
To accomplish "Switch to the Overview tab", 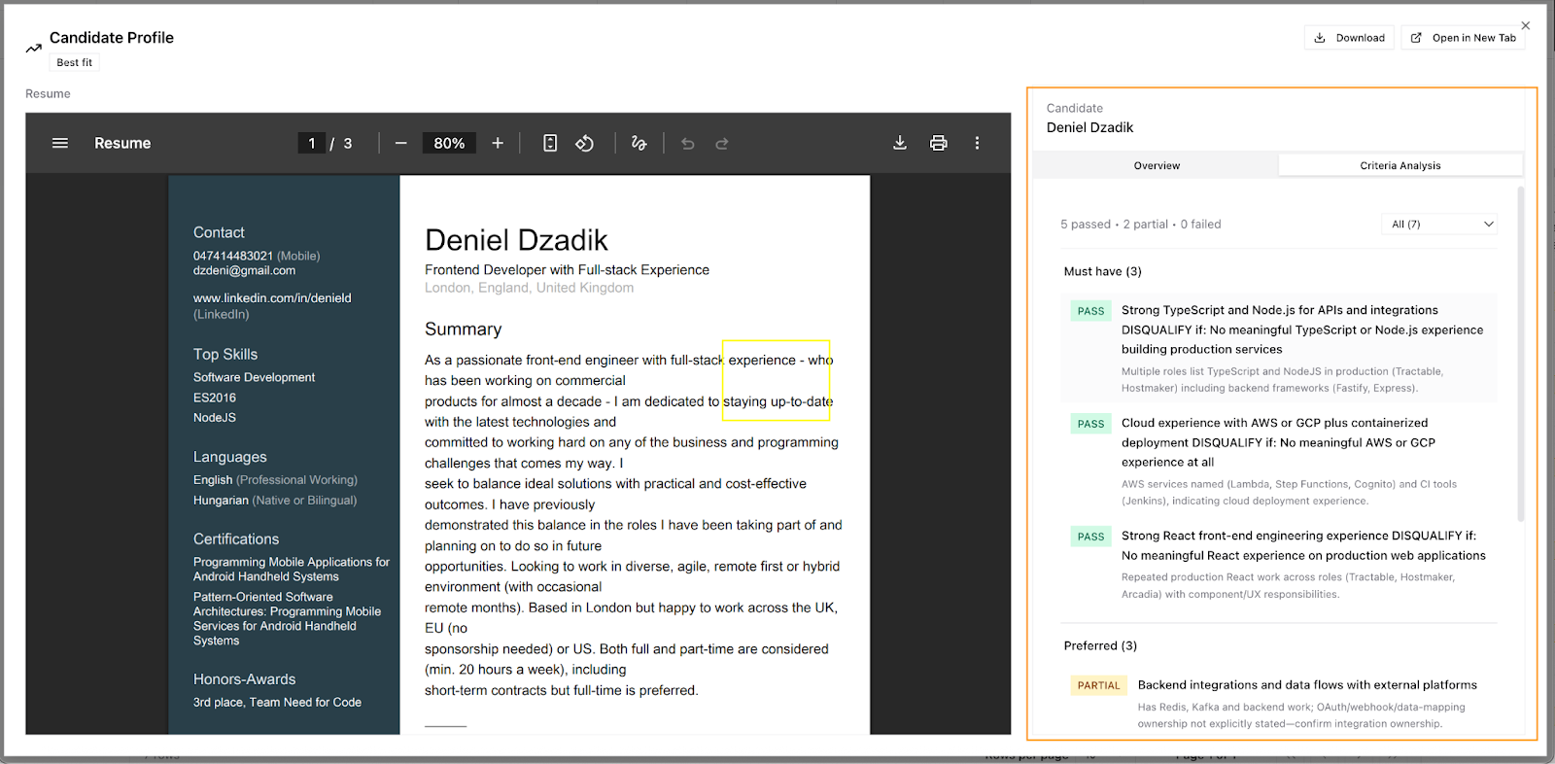I will tap(1157, 165).
